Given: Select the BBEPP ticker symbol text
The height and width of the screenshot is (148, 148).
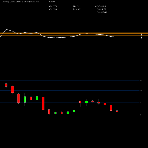Looking at the screenshot, I should pyautogui.click(x=52, y=2).
